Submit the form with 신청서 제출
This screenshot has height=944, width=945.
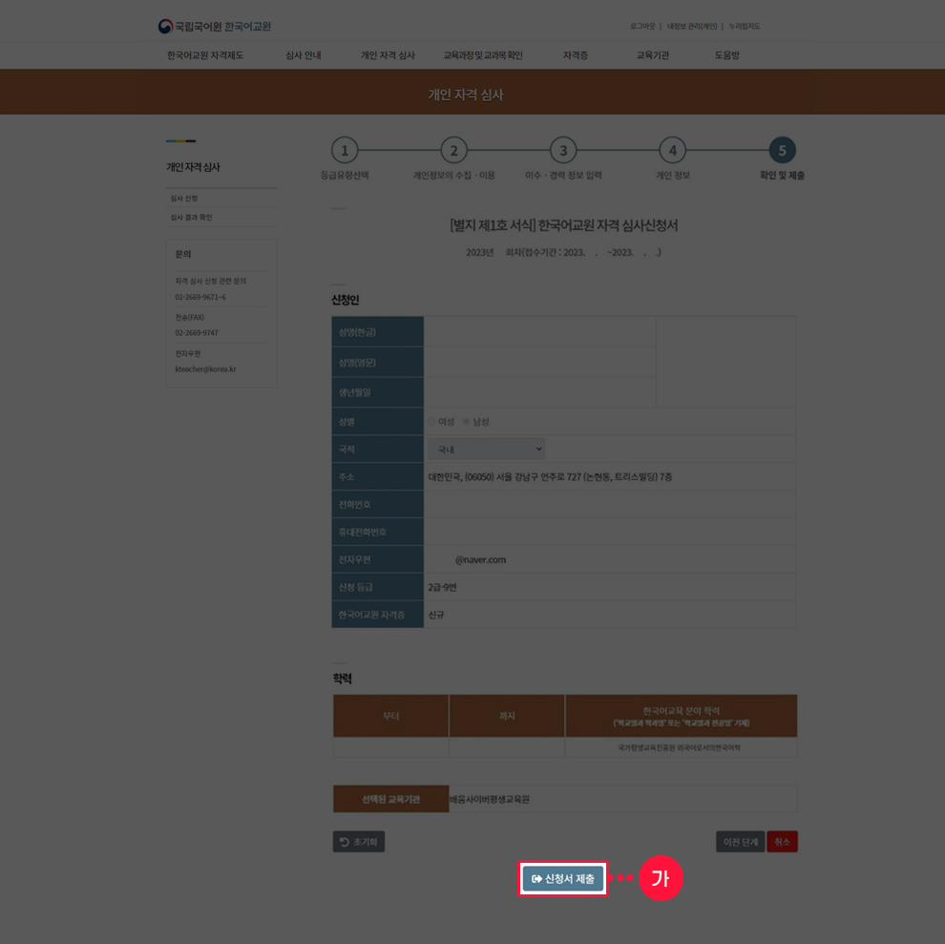coord(563,878)
